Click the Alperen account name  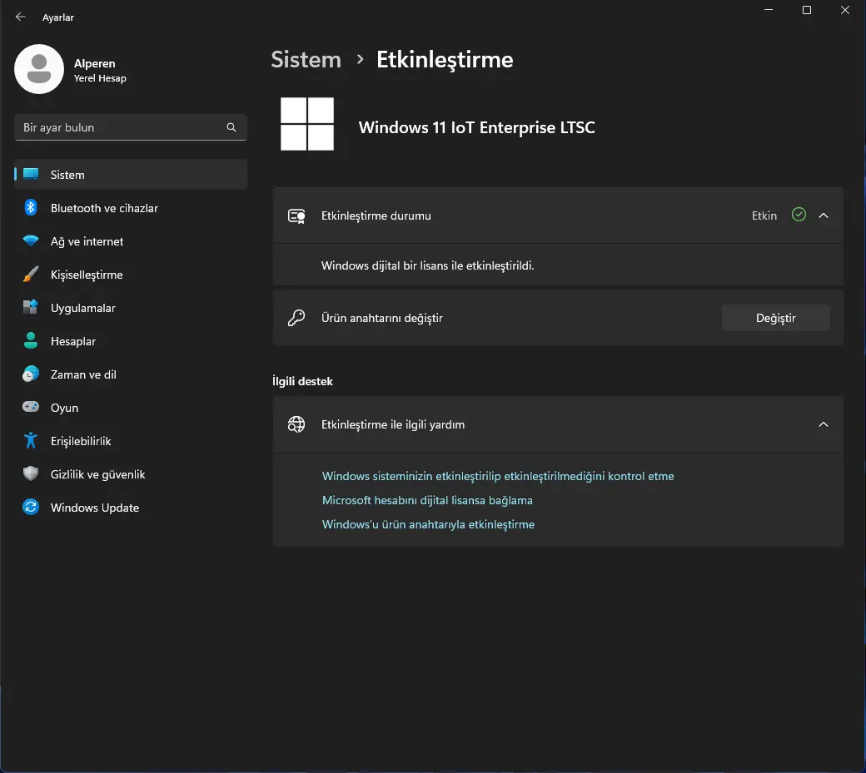[94, 63]
